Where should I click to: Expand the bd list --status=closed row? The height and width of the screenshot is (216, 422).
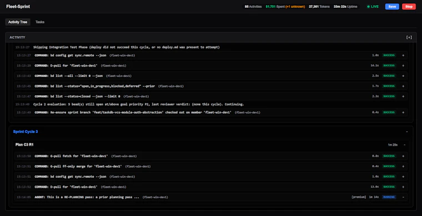403,96
